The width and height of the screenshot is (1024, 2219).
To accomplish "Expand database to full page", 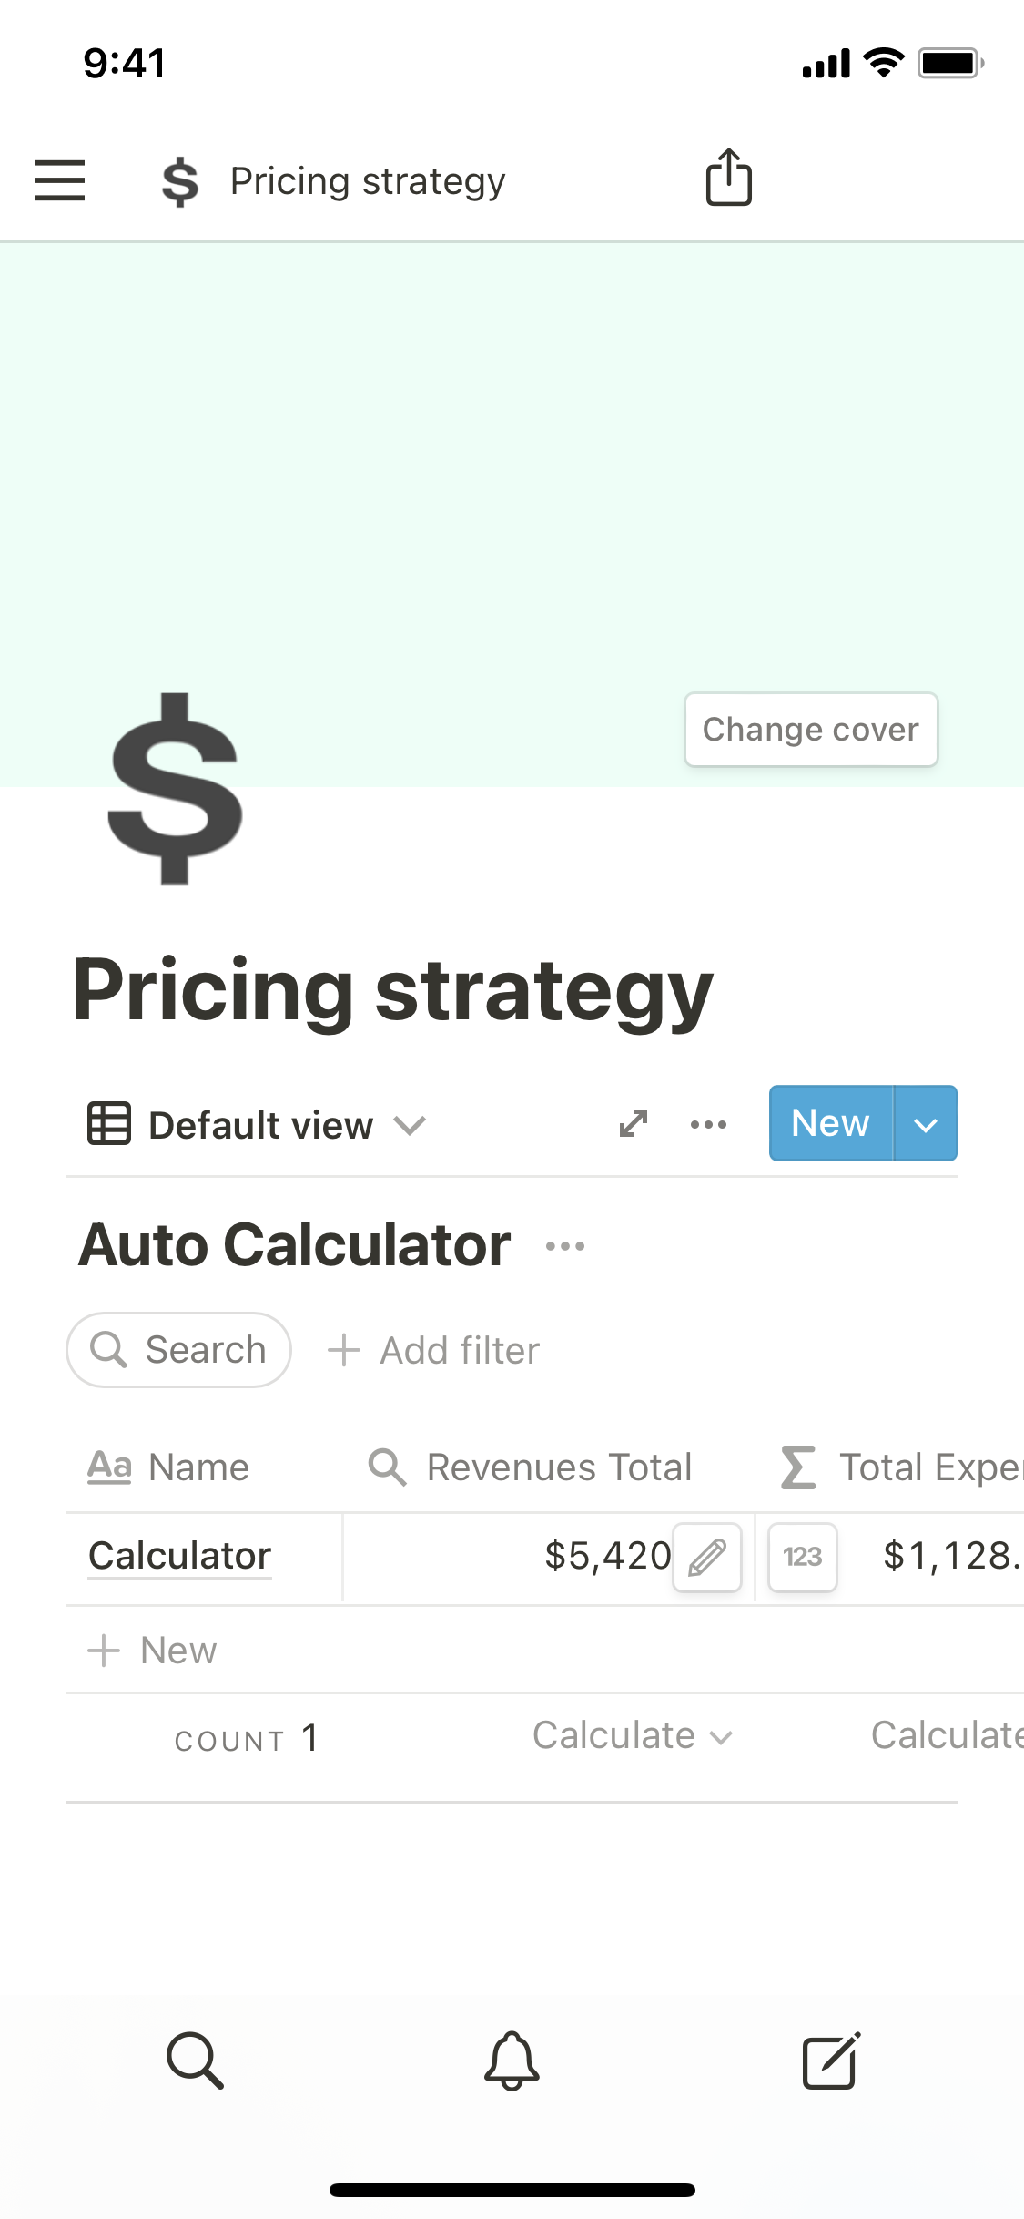I will 634,1123.
